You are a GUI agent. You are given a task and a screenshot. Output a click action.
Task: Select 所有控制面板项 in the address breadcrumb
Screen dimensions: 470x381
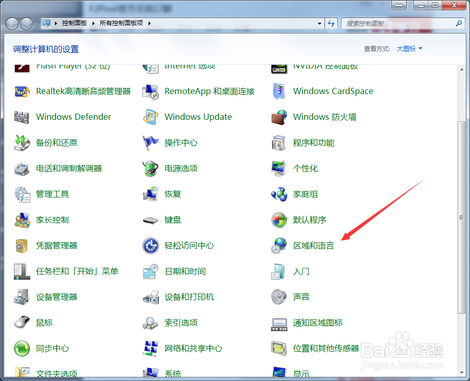(121, 23)
